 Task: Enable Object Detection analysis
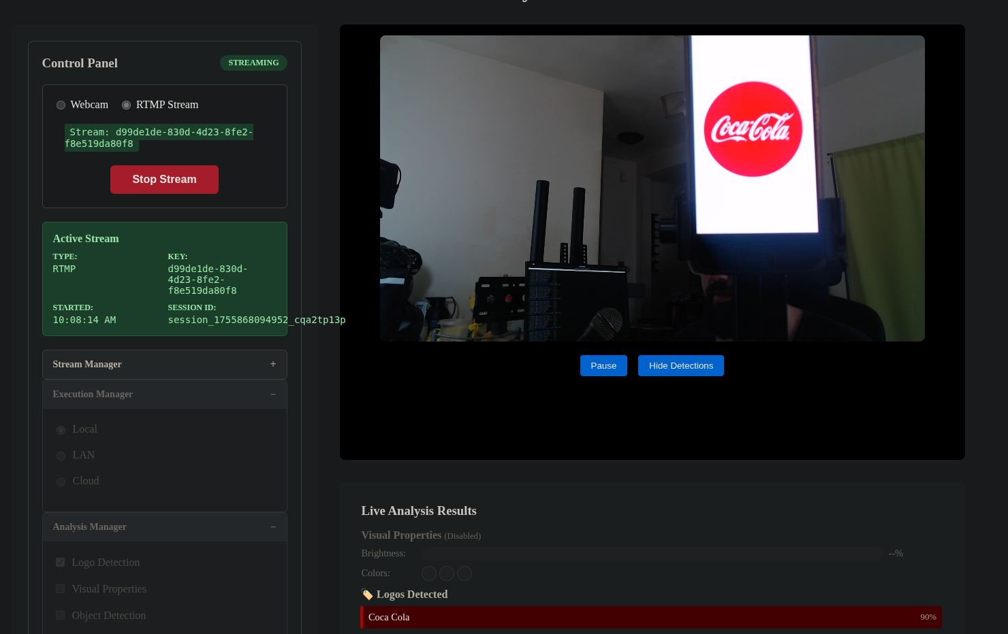click(60, 615)
